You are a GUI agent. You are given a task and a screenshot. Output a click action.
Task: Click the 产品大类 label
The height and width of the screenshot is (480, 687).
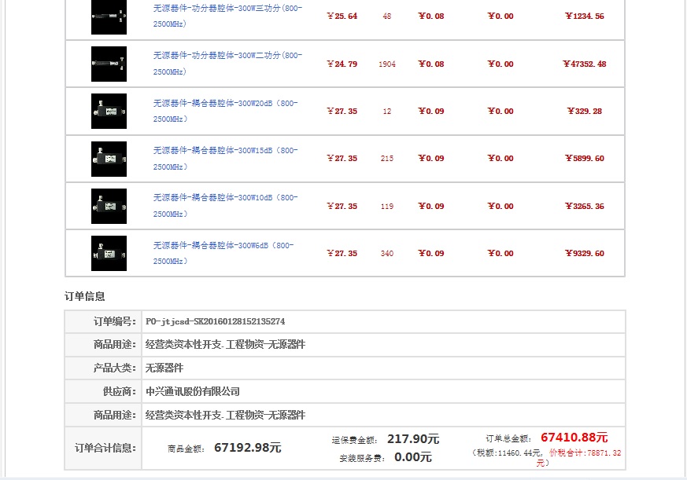[115, 368]
